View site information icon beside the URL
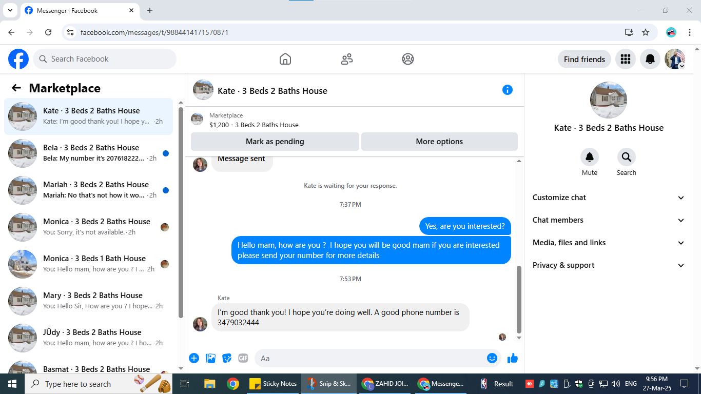This screenshot has width=701, height=394. point(71,32)
